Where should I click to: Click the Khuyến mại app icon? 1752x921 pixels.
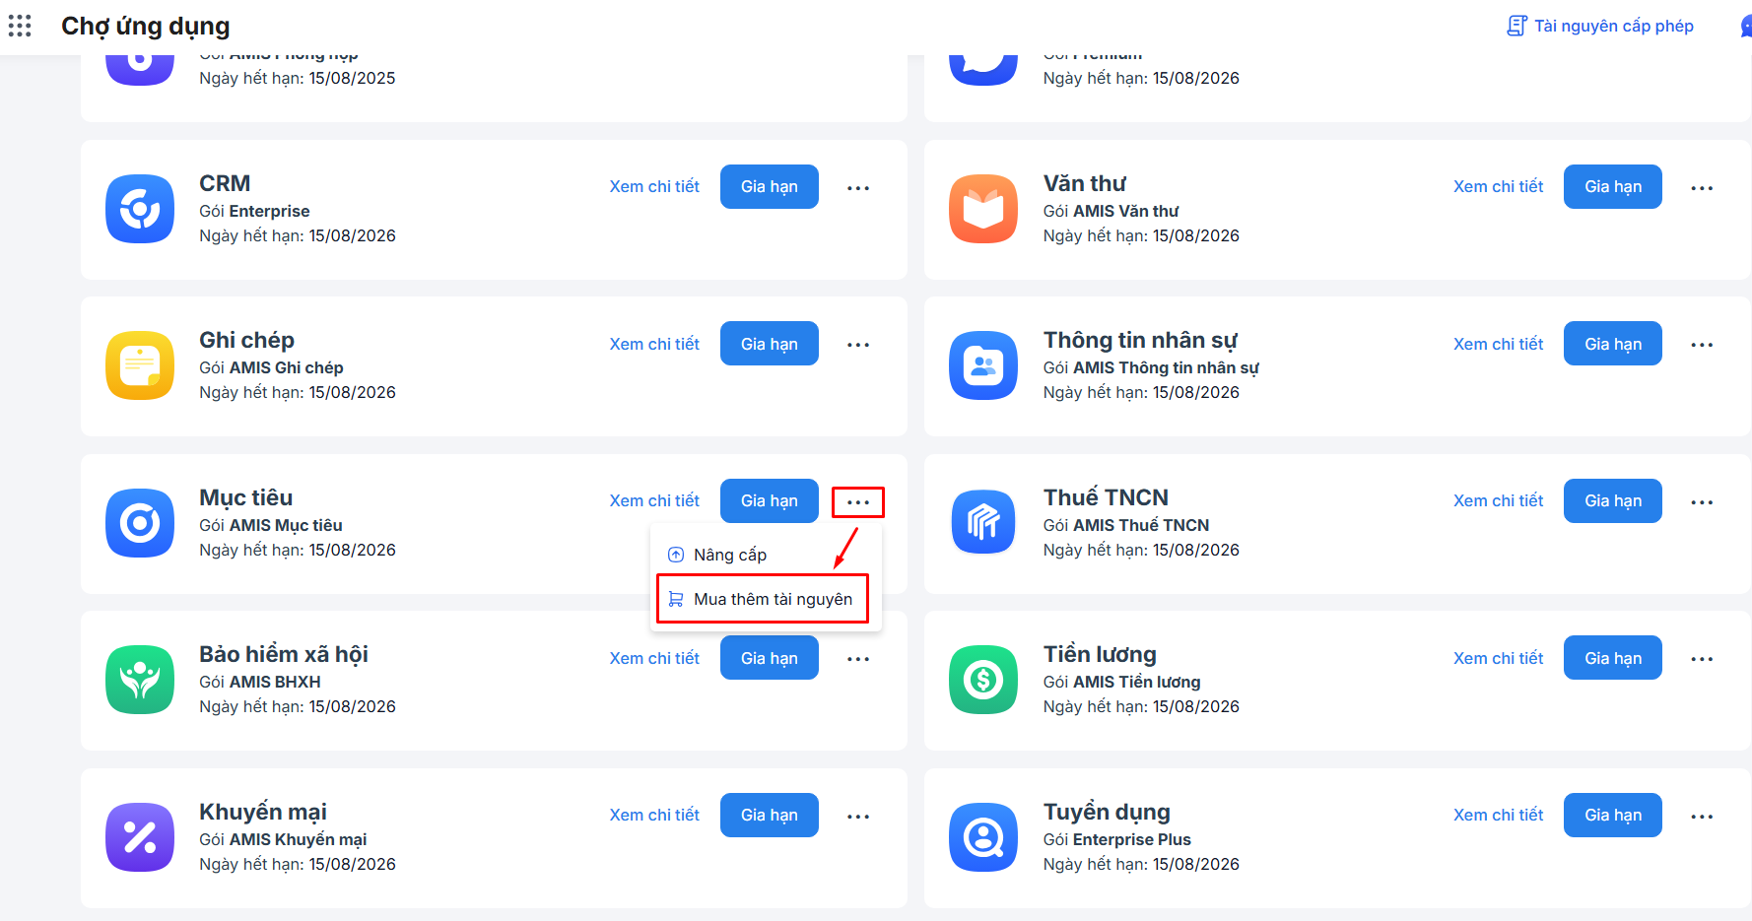pos(140,837)
